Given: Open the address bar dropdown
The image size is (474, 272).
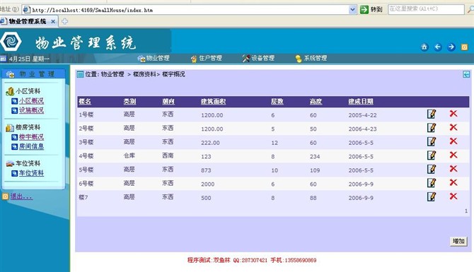Looking at the screenshot, I should coord(352,10).
